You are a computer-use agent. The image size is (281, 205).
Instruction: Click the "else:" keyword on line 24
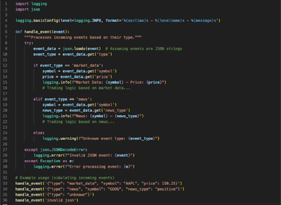39,133
